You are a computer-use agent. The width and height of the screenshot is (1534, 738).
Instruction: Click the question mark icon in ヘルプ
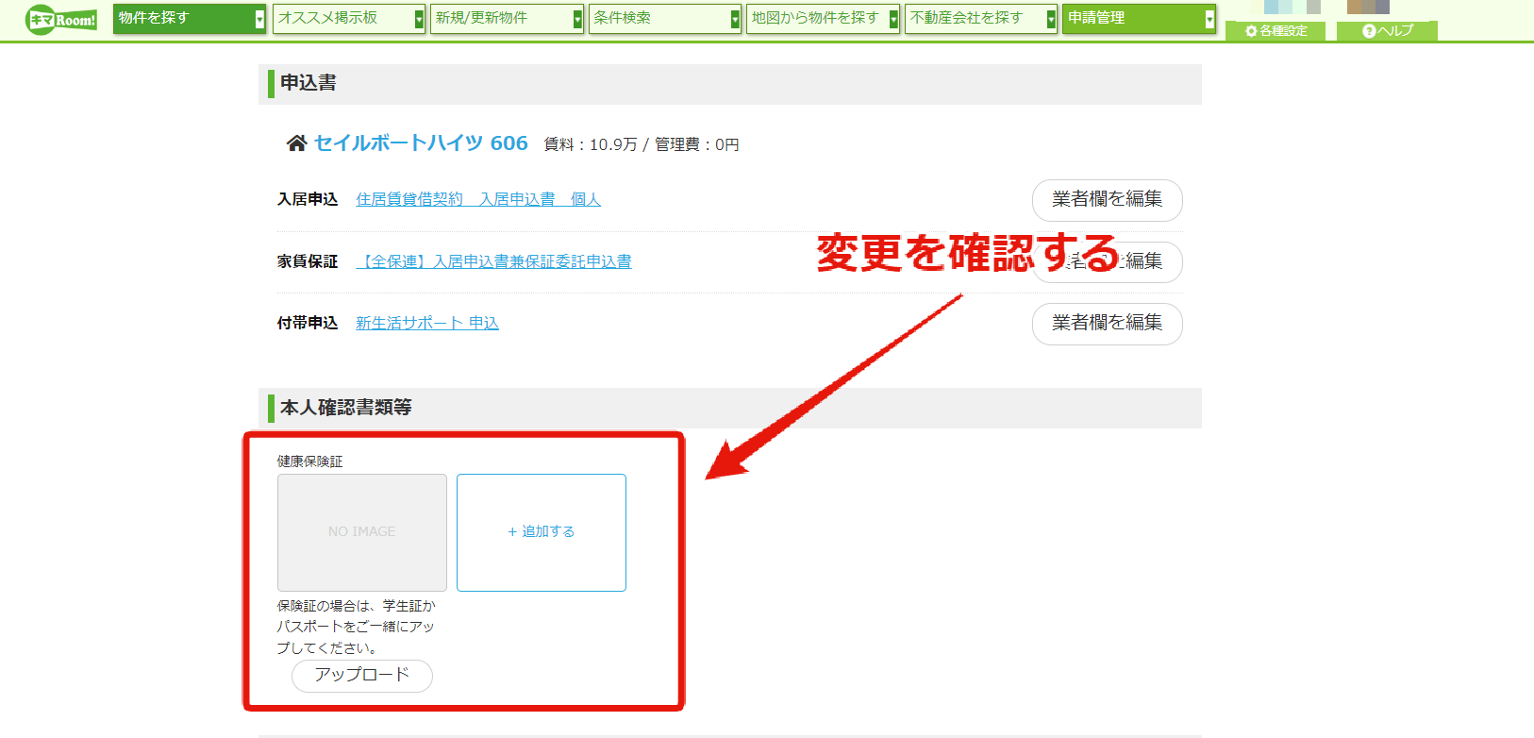[x=1369, y=31]
